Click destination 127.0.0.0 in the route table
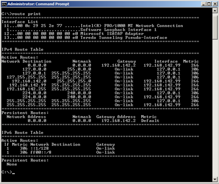This screenshot has width=219, height=184. coord(34,69)
